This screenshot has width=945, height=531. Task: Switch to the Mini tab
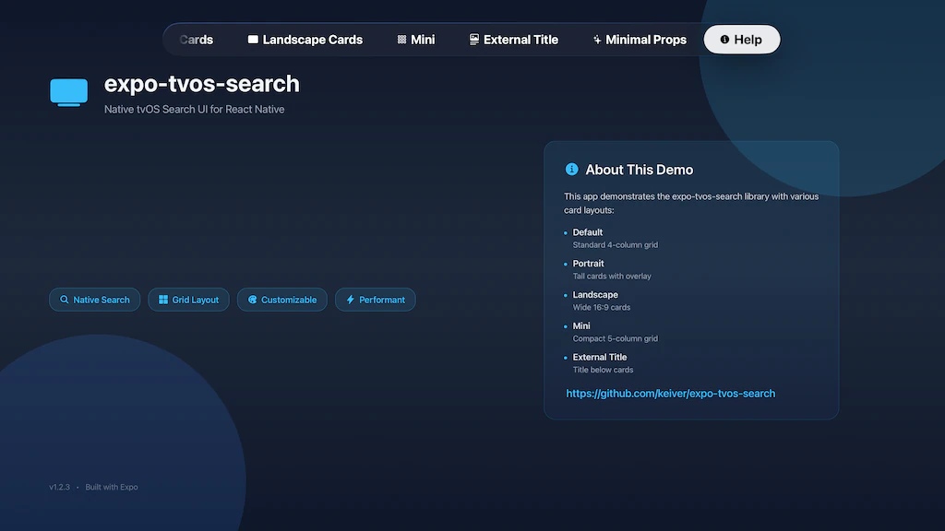click(x=415, y=39)
